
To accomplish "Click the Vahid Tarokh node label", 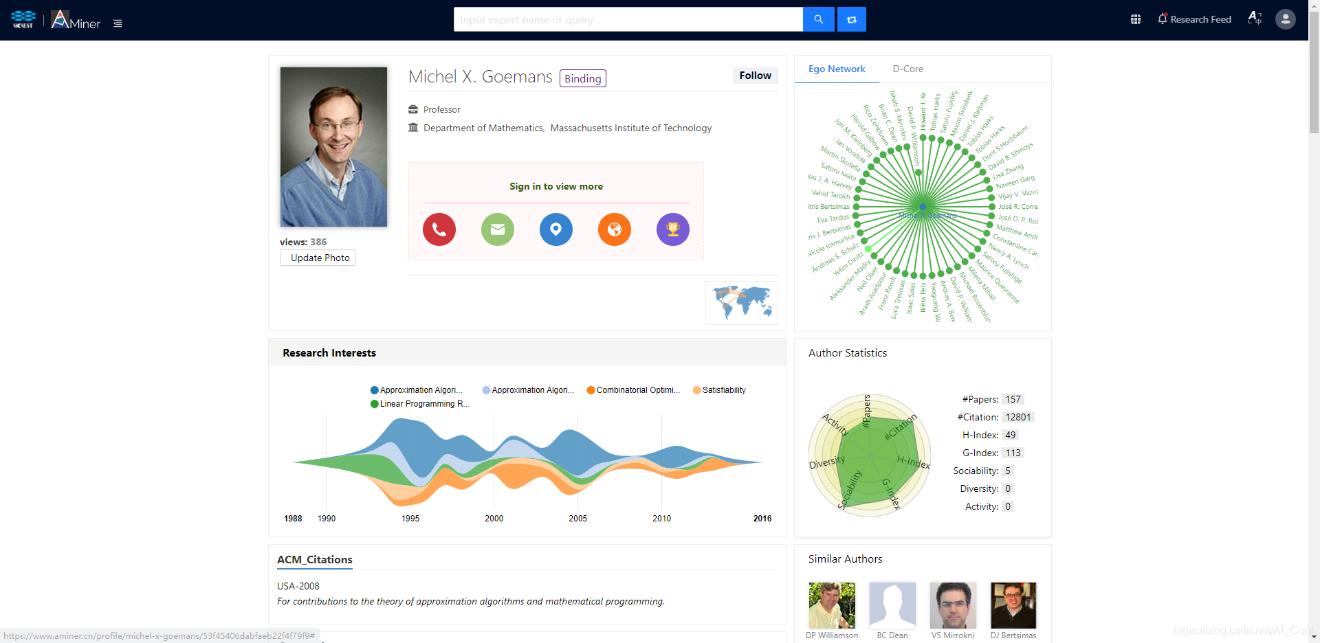I will pyautogui.click(x=830, y=194).
